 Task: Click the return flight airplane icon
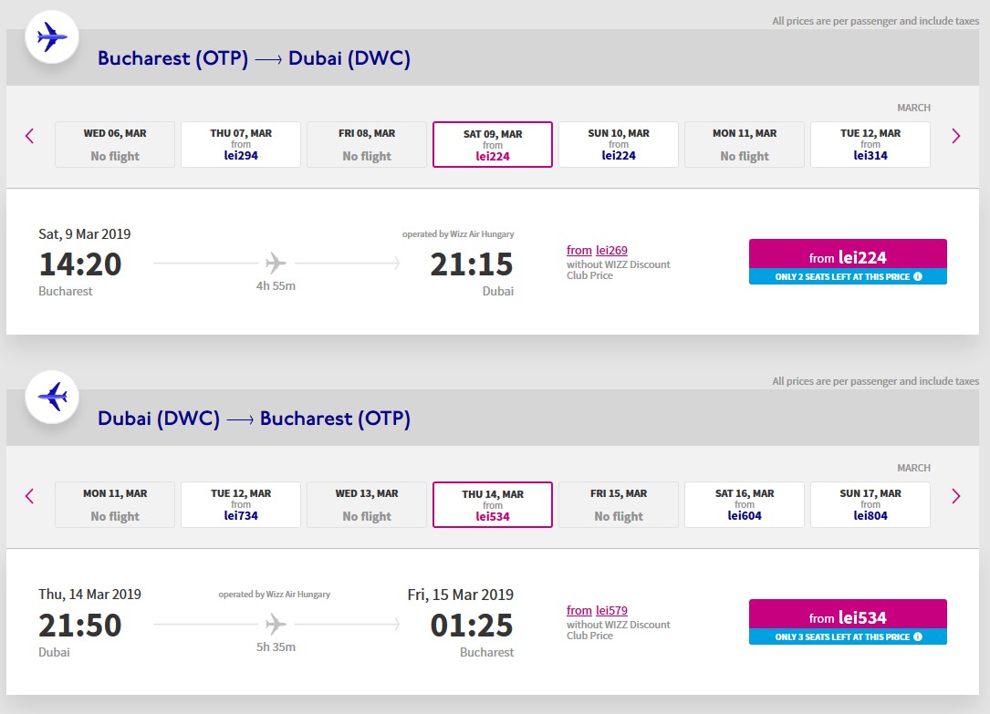(x=52, y=397)
